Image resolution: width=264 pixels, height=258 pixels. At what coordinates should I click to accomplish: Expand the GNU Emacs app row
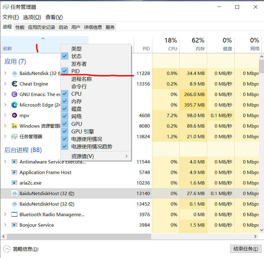point(5,94)
